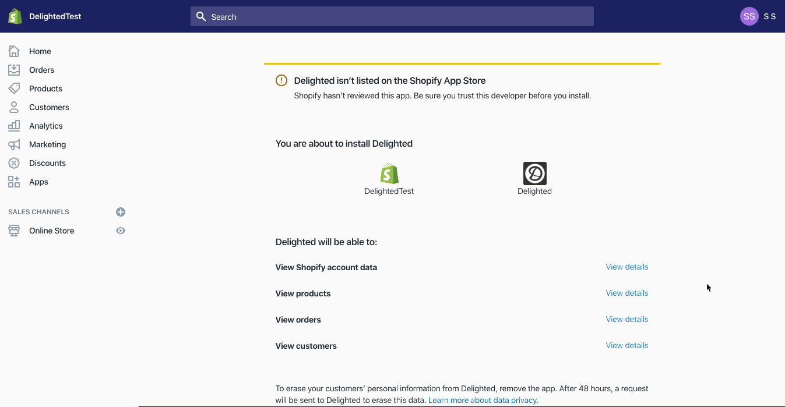785x407 pixels.
Task: Open Analytics from sidebar
Action: pyautogui.click(x=46, y=126)
